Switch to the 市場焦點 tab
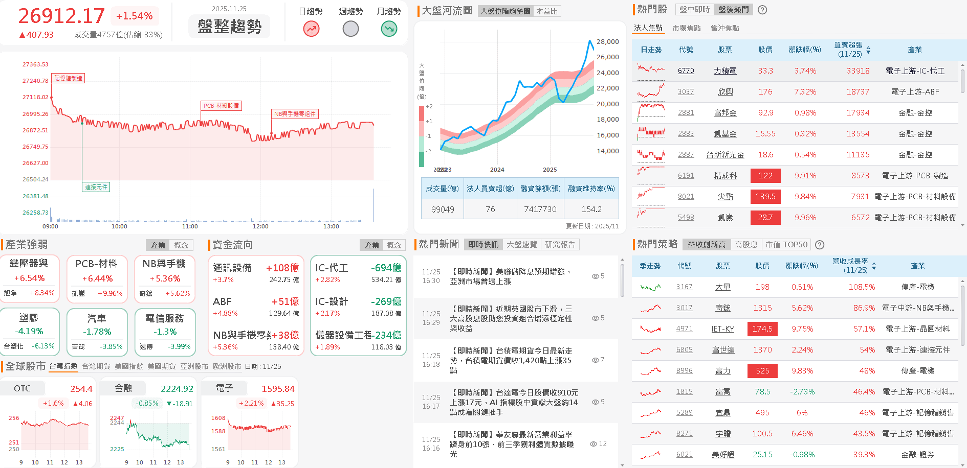Image resolution: width=967 pixels, height=468 pixels. click(686, 28)
